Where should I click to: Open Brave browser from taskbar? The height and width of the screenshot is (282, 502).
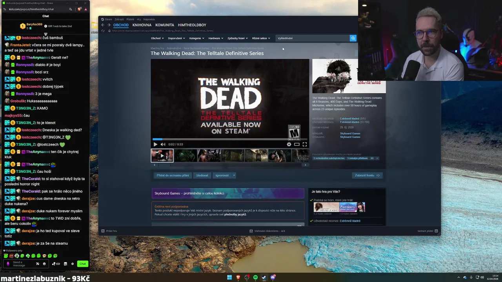click(x=238, y=277)
